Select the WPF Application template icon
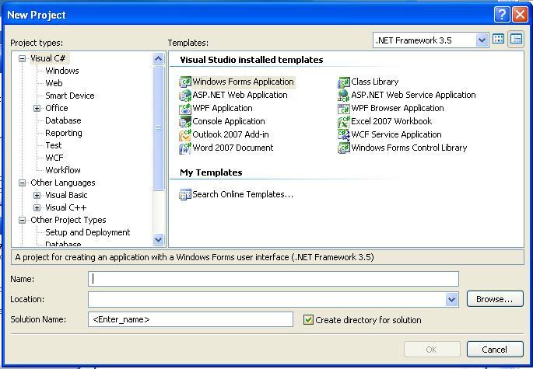Viewport: 533px width, 369px height. pos(185,108)
